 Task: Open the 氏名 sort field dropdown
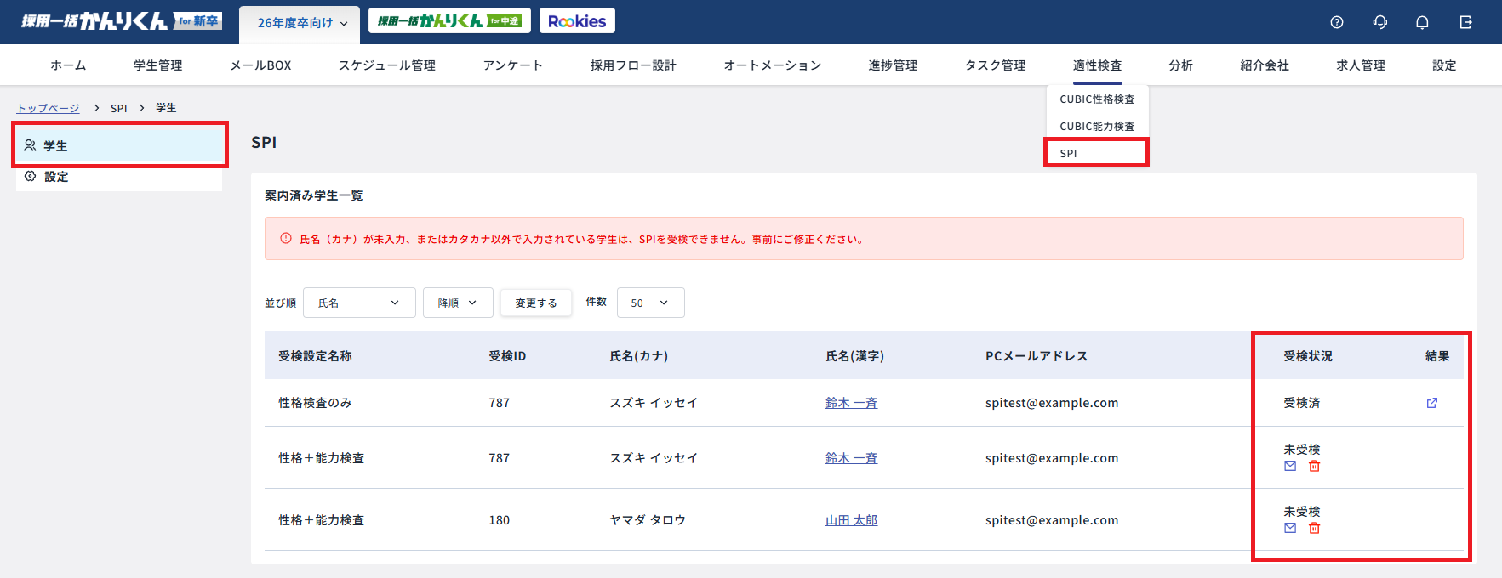(x=358, y=303)
